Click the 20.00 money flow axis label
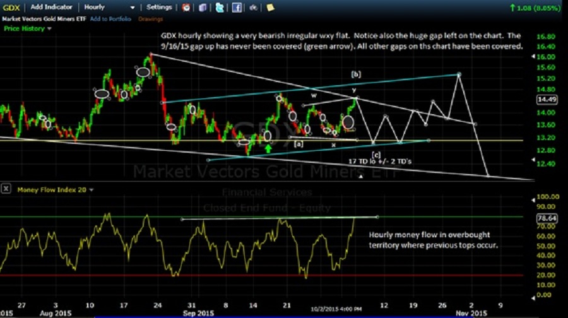This screenshot has width=568, height=318. [545, 275]
